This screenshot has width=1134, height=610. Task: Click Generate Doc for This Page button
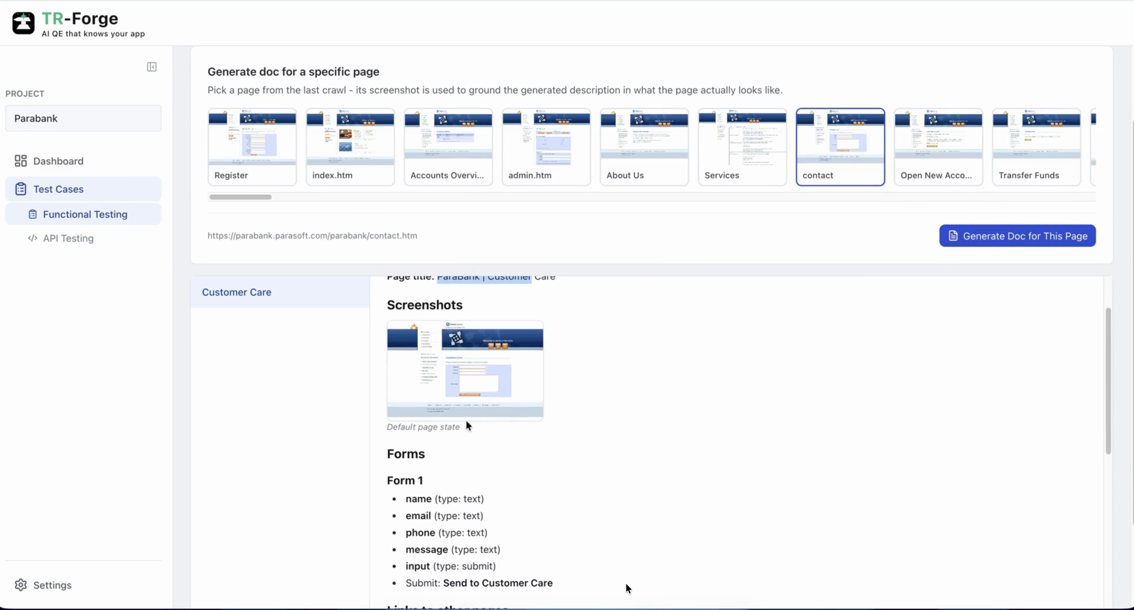click(x=1017, y=236)
